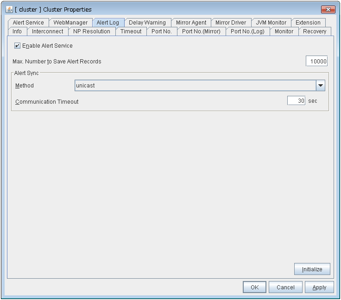Screen dimensions: 341x300
Task: Go to the Mirror Agent tab
Action: (191, 22)
